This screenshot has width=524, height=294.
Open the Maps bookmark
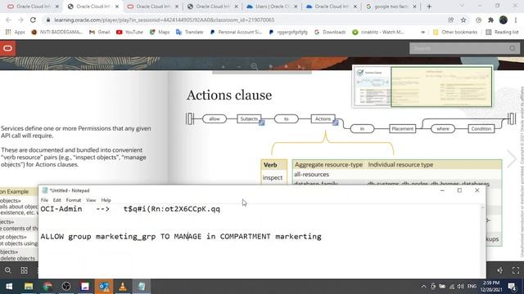coord(160,32)
